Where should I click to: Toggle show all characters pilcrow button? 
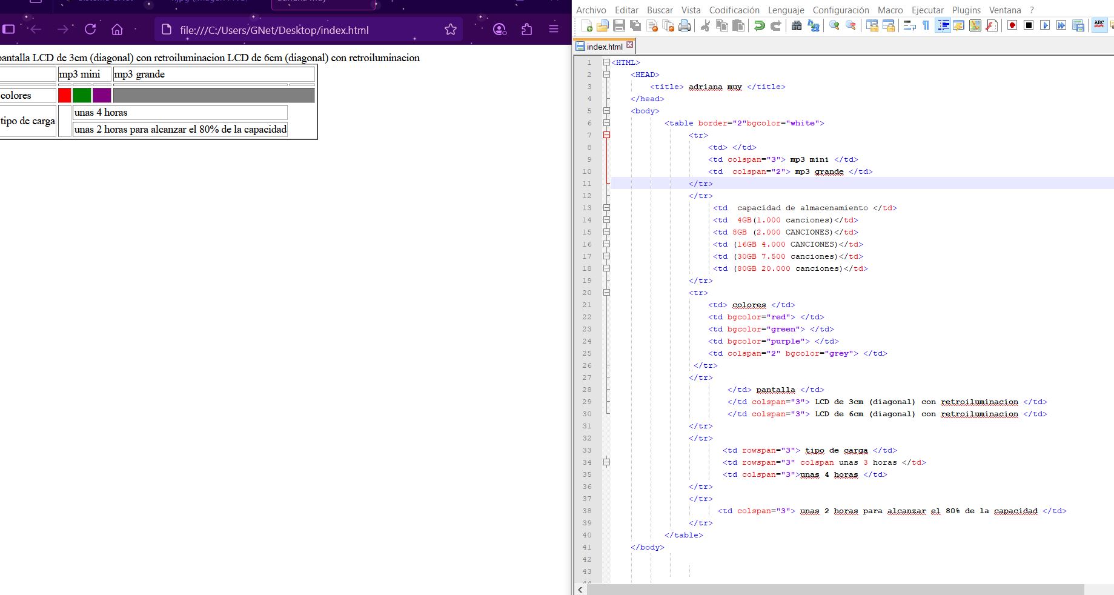926,25
